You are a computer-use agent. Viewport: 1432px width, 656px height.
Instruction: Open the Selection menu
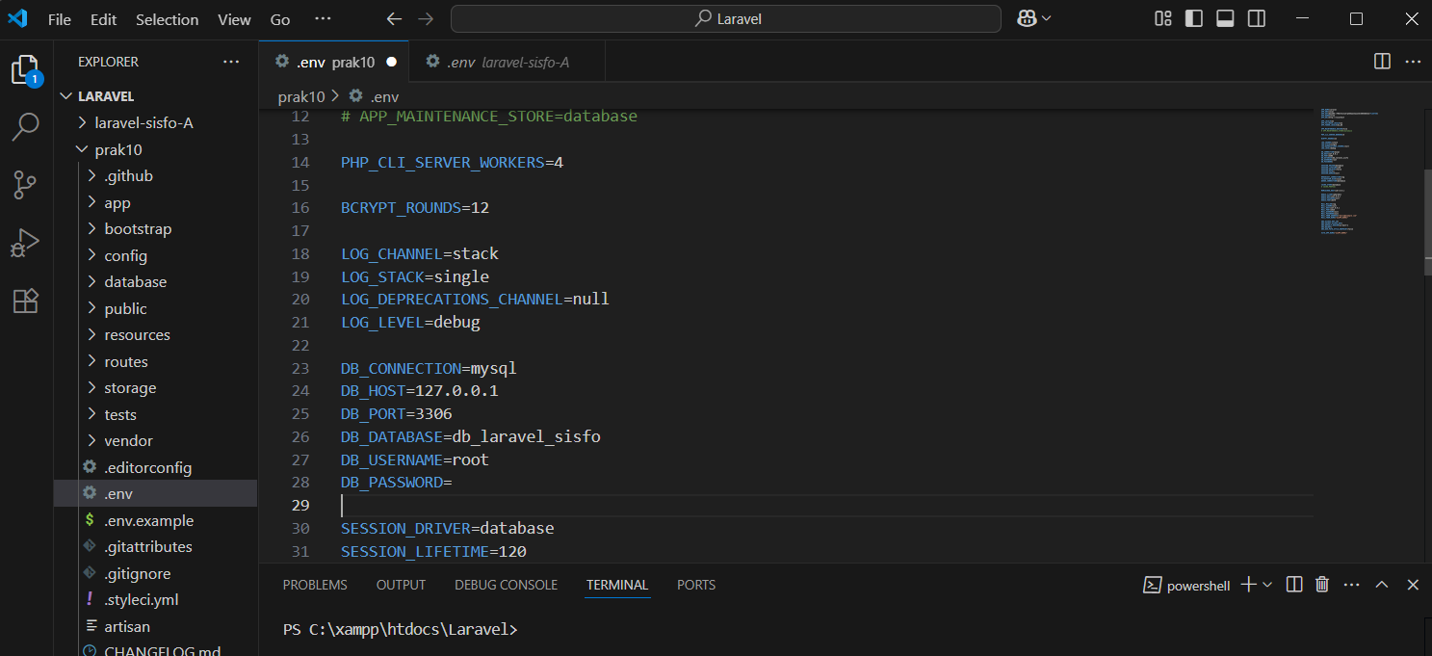(167, 19)
